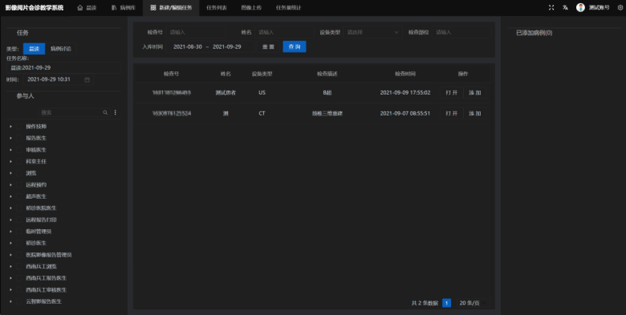This screenshot has width=626, height=315.
Task: Open the 病例库 tab
Action: point(124,7)
